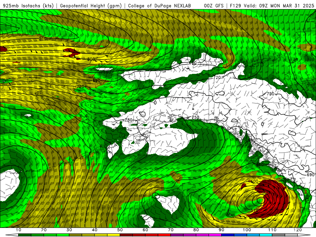Select the dark green 10-15 kt legend swatch
This screenshot has width=316, height=237.
point(24,235)
